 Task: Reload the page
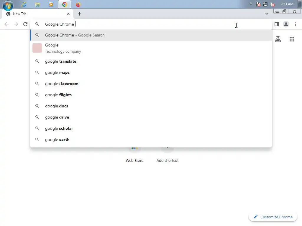[25, 24]
